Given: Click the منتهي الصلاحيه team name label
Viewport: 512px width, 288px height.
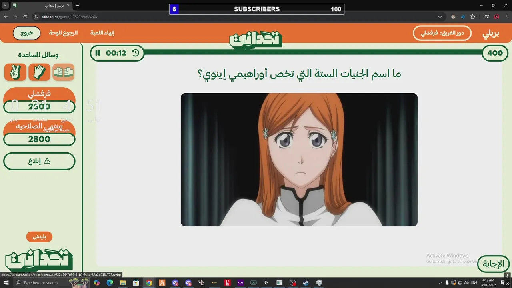Looking at the screenshot, I should point(39,126).
